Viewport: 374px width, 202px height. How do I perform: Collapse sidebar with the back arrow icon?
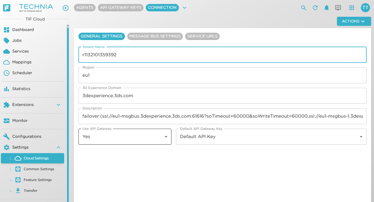coord(66,8)
